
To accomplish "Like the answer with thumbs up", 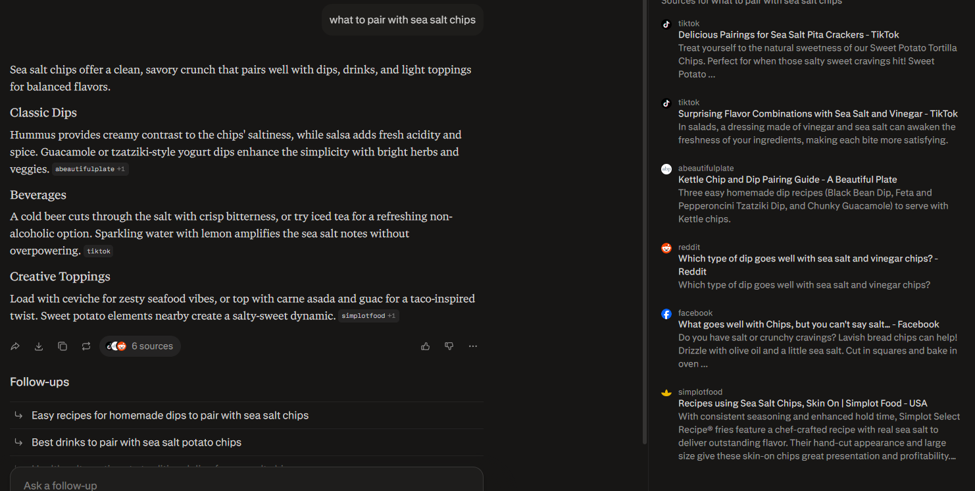I will 426,346.
